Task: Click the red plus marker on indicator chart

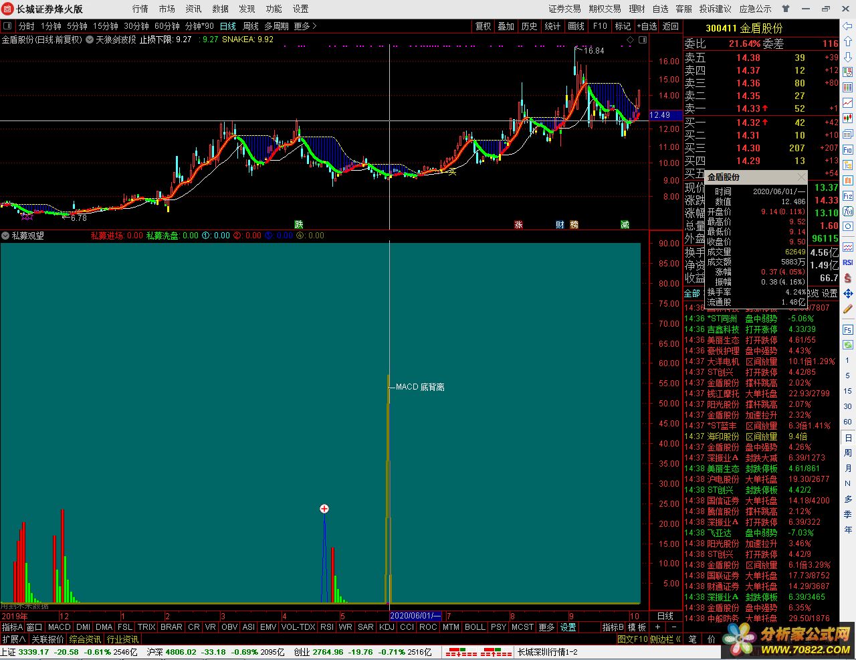Action: pos(324,509)
